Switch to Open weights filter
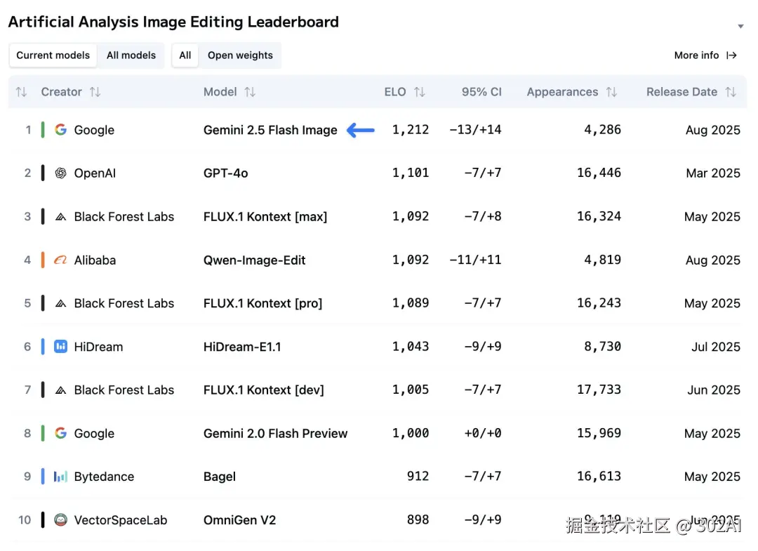 coord(240,55)
